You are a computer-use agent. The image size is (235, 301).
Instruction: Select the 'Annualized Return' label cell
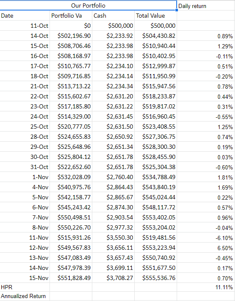pos(25,296)
